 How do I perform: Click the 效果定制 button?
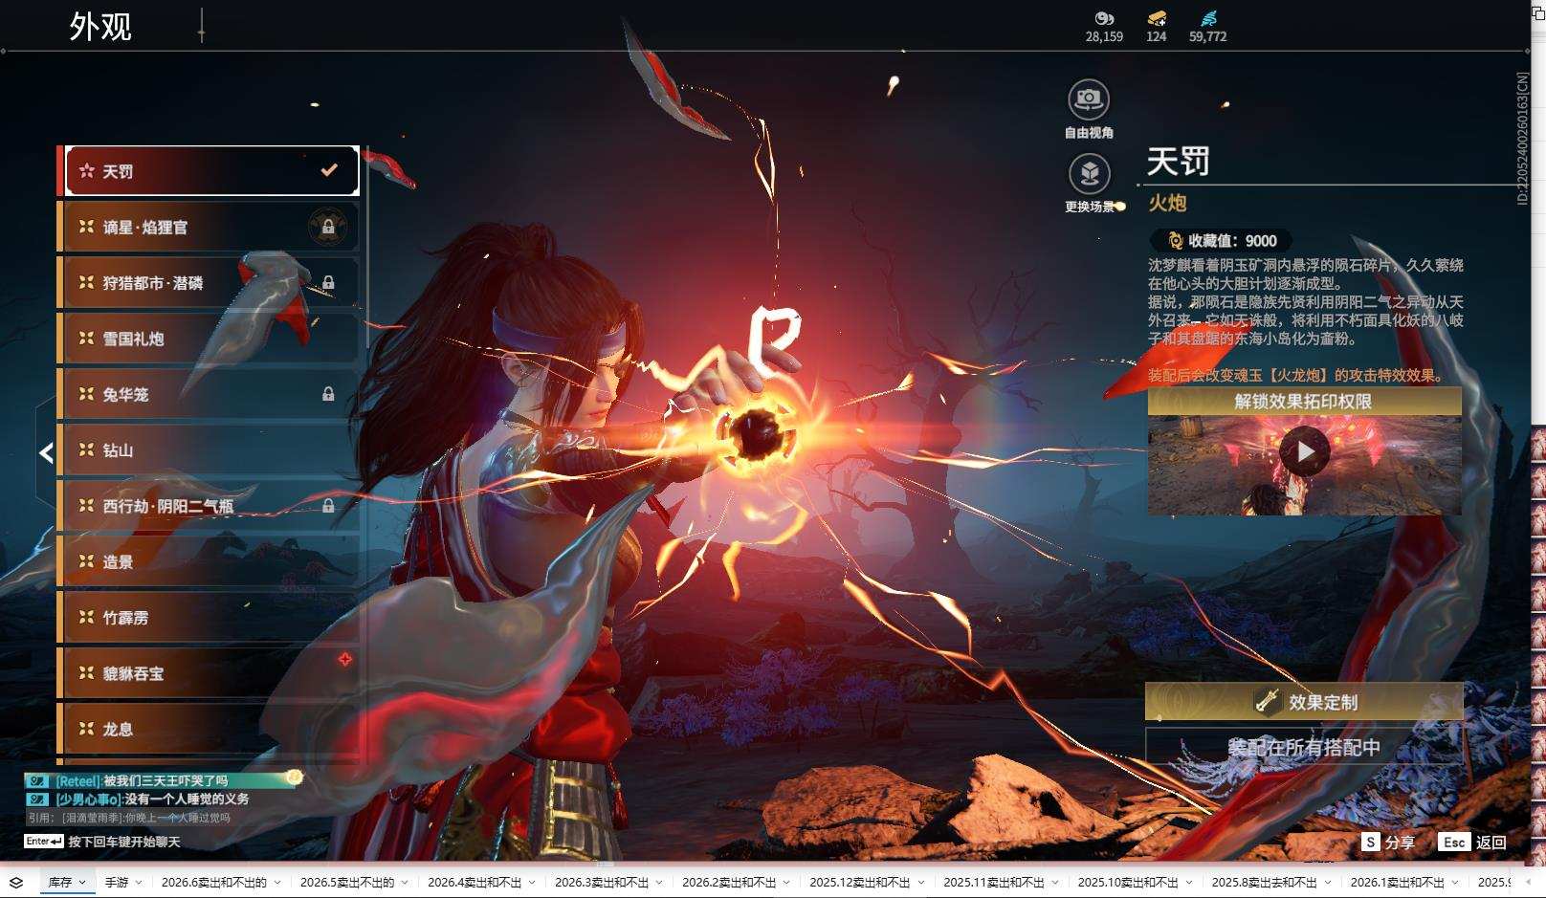coord(1304,702)
